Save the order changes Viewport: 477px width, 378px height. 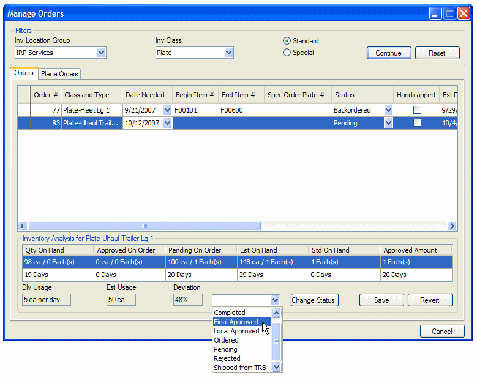coord(381,300)
